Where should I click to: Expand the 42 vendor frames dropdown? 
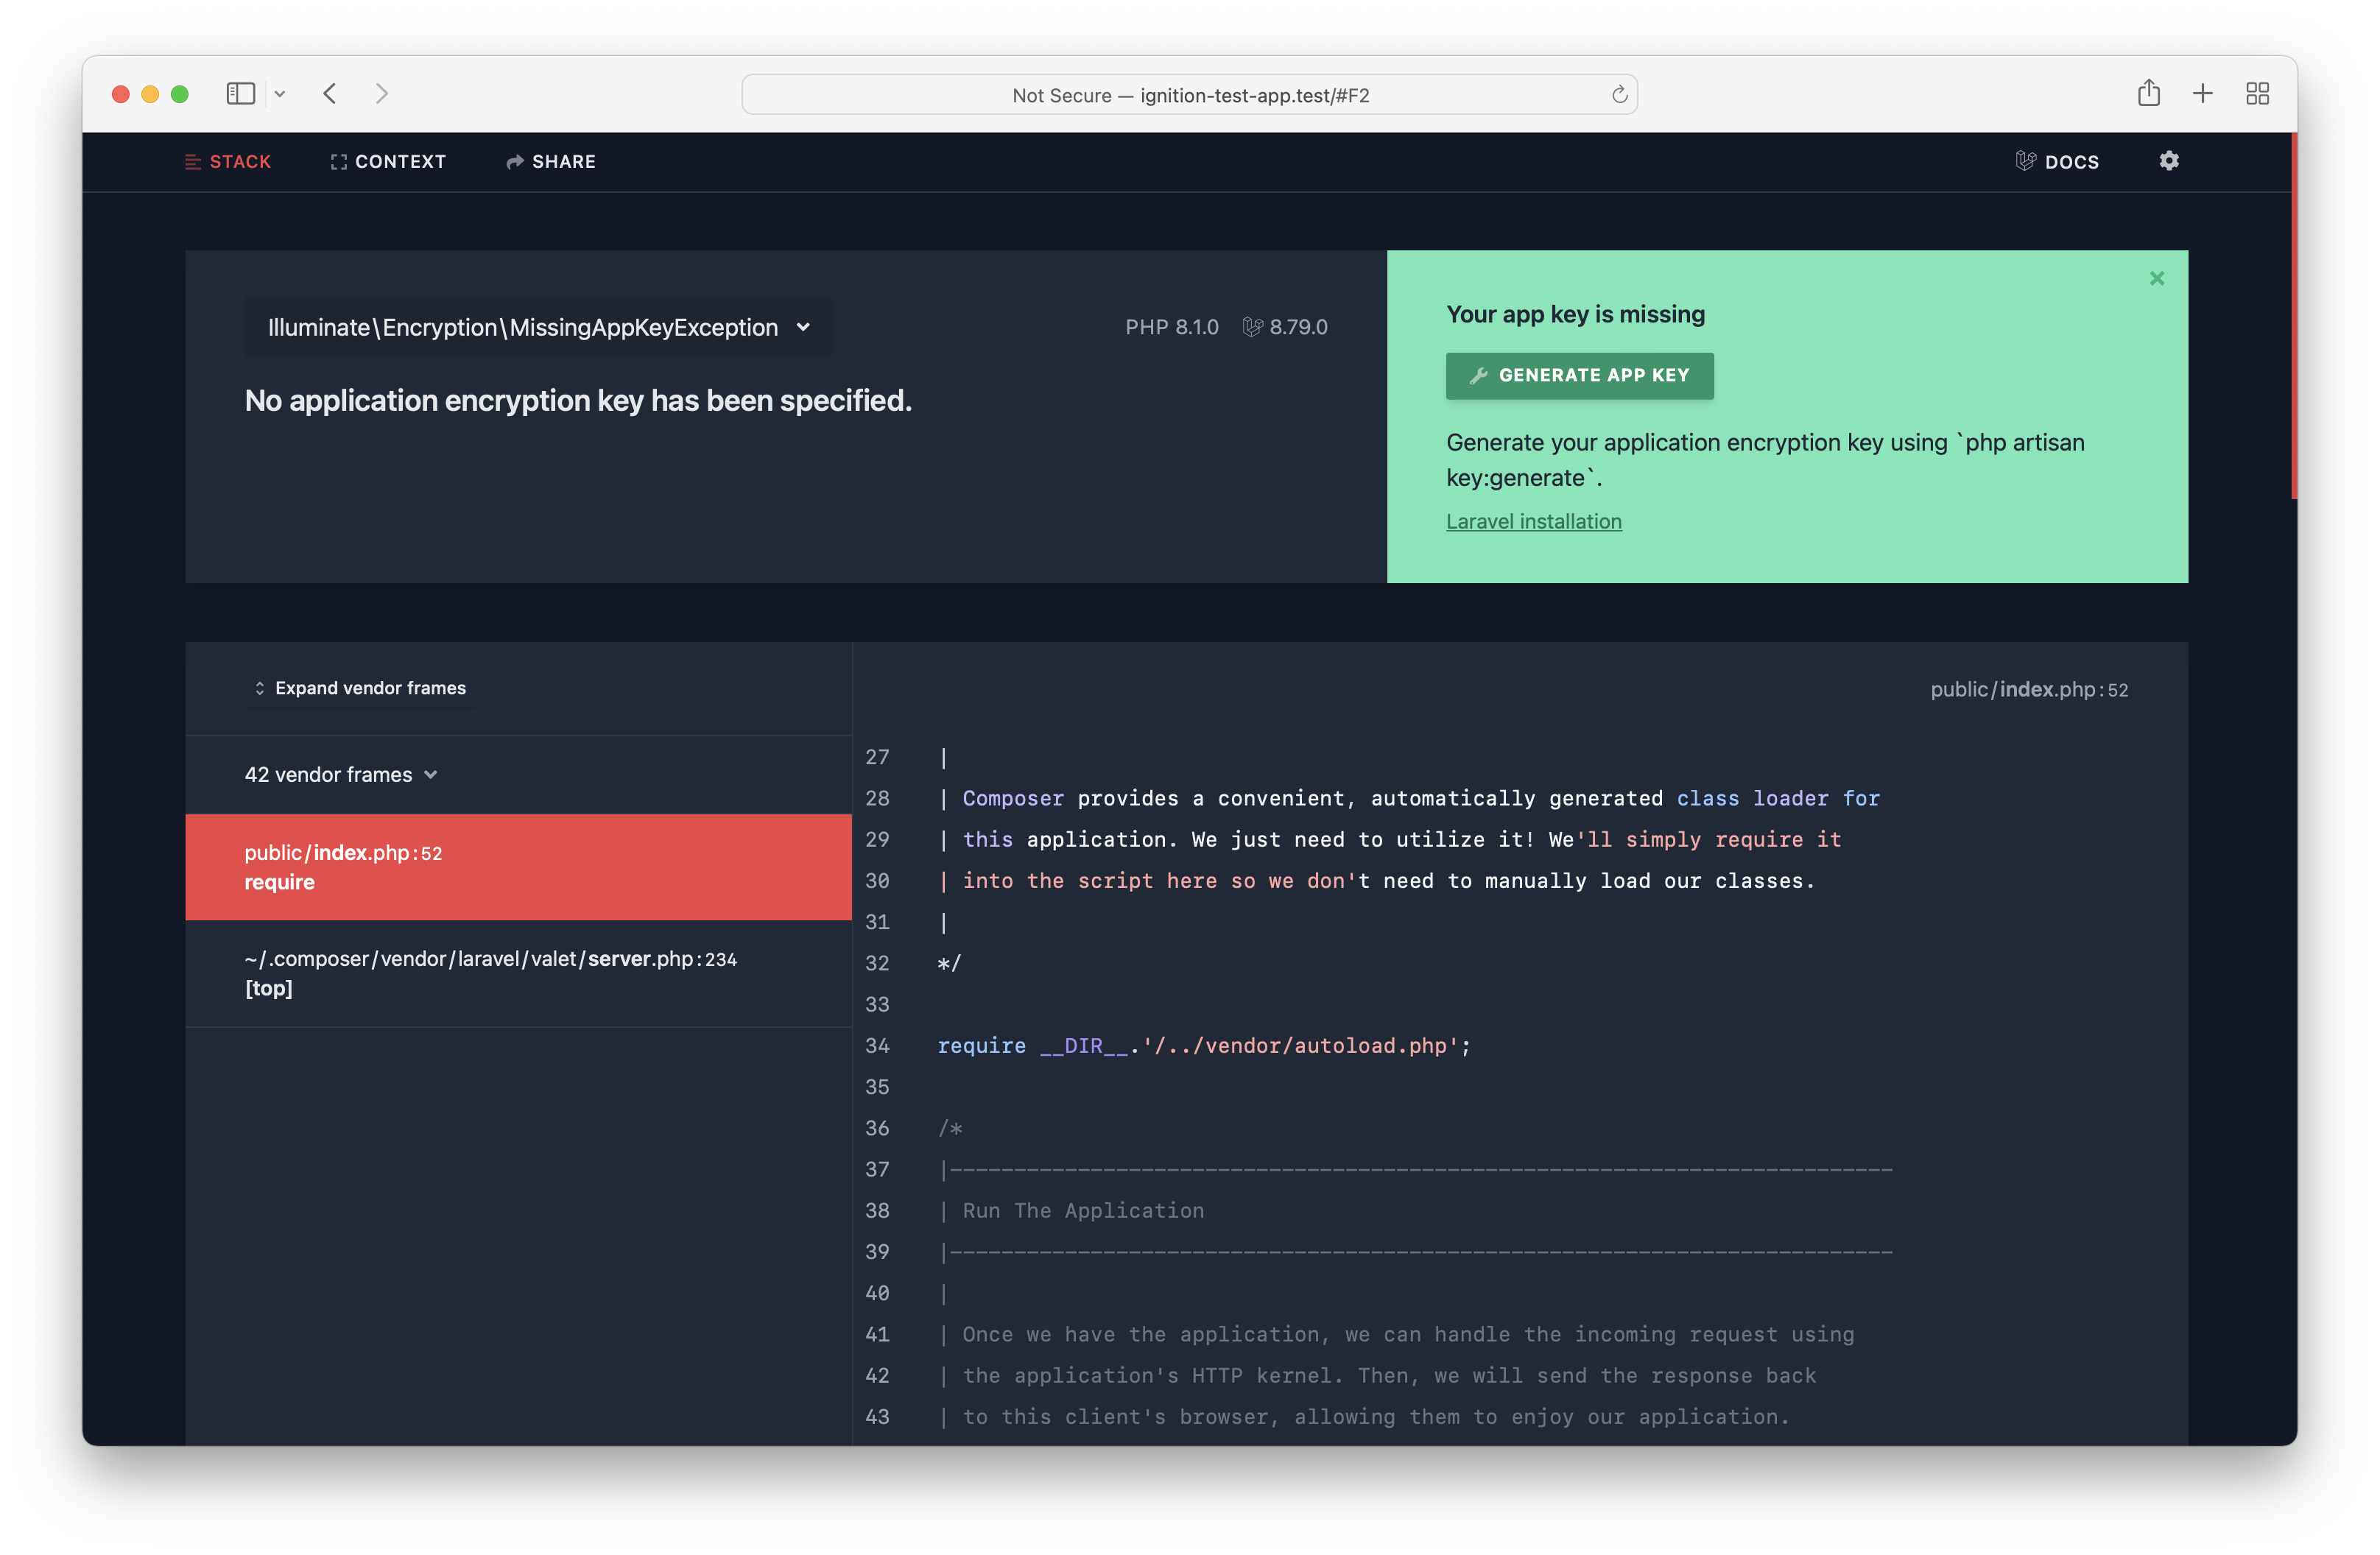point(342,774)
